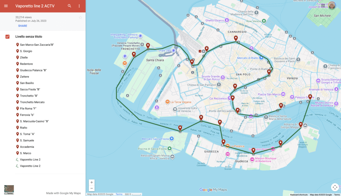Select the Accademia stop entry
Viewport: 341px width, 196px height.
(x=27, y=147)
